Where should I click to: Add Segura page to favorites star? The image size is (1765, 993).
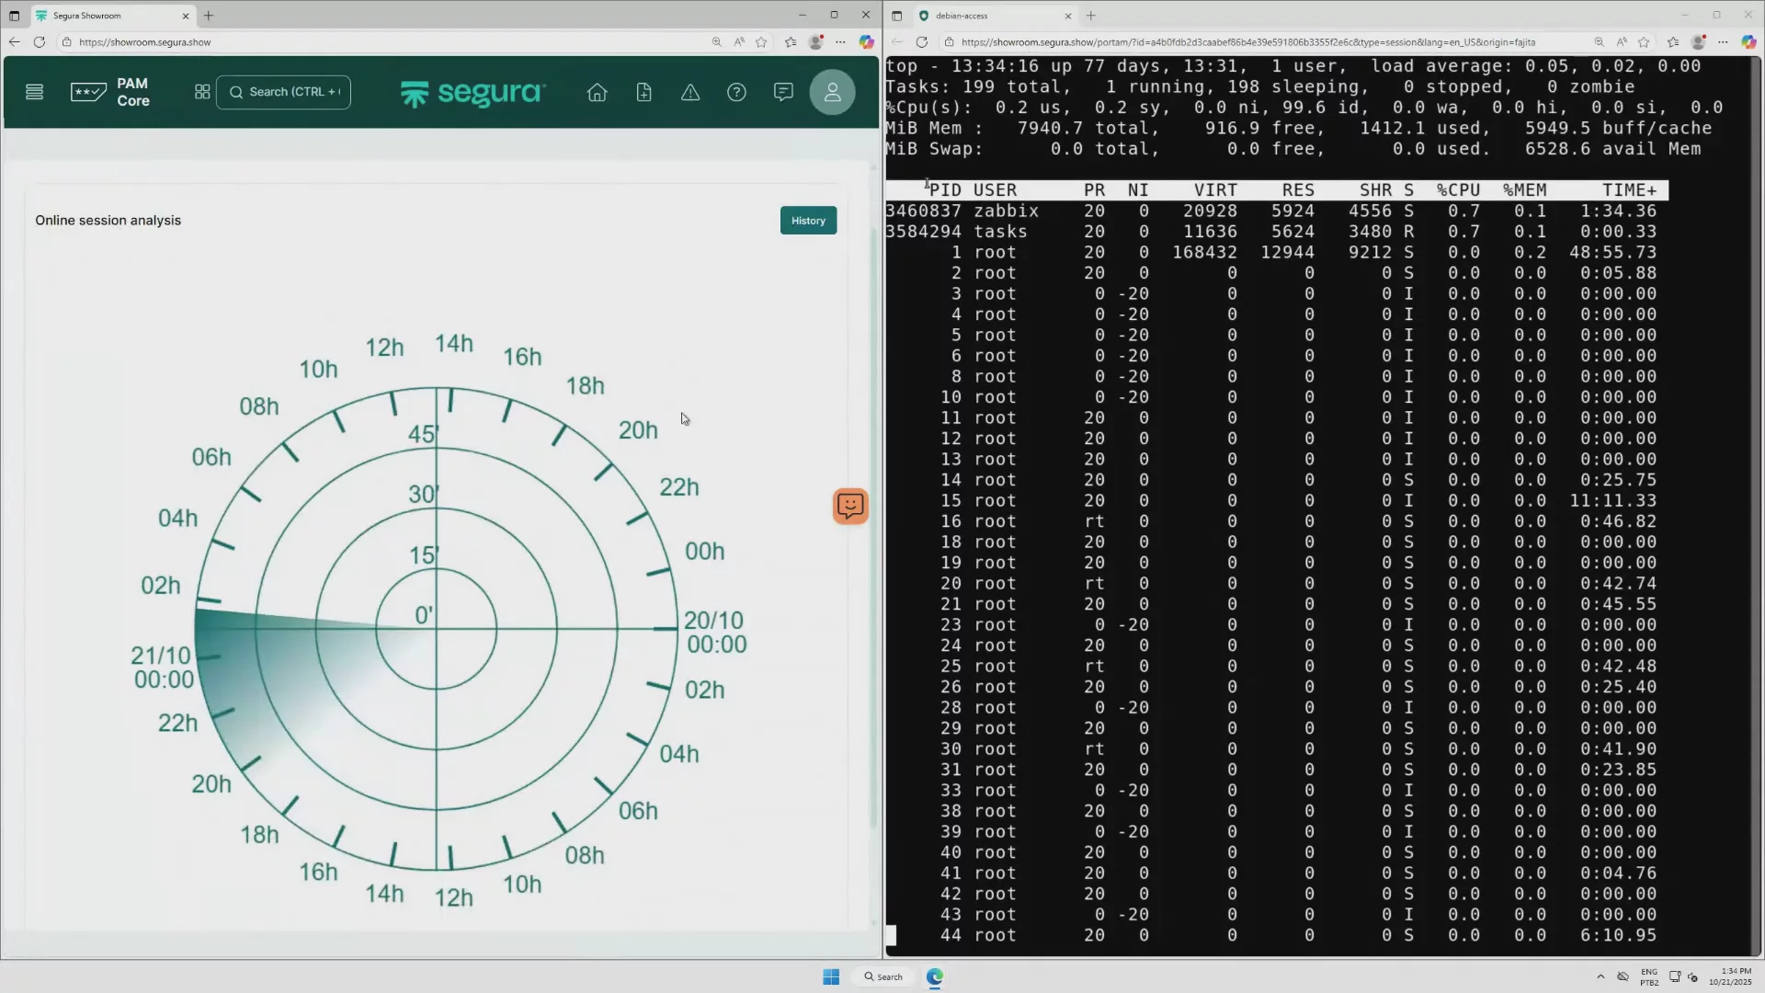pyautogui.click(x=761, y=41)
